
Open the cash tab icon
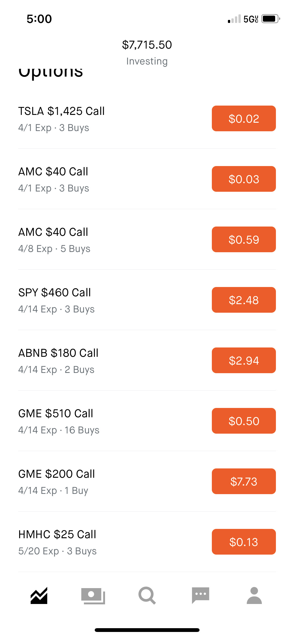tap(93, 596)
